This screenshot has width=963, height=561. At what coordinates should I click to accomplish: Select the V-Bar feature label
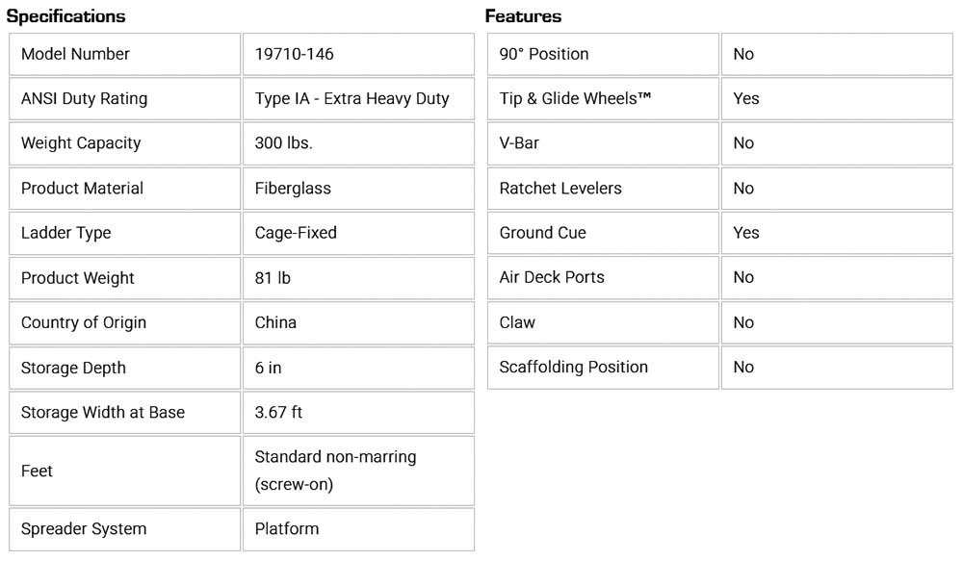(519, 143)
